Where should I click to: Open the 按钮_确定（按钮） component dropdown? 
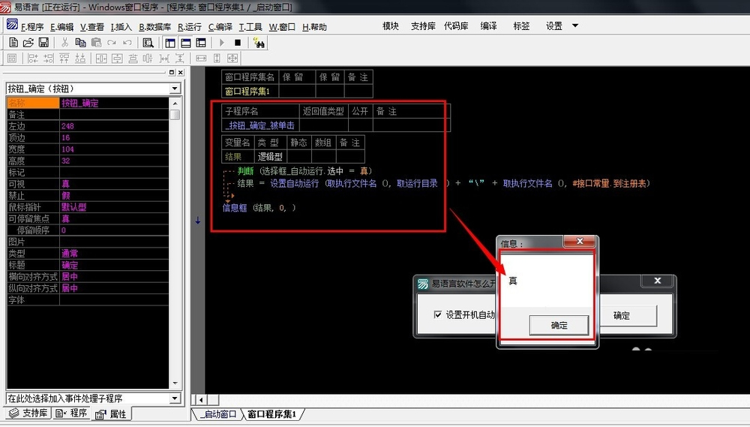pyautogui.click(x=175, y=89)
